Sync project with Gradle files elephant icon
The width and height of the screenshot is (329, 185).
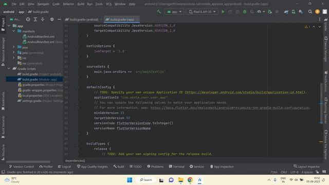pos(286,12)
